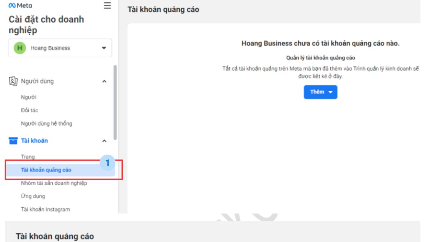Screen dimensions: 430x242
Task: Open the Thêm dropdown button
Action: click(320, 92)
